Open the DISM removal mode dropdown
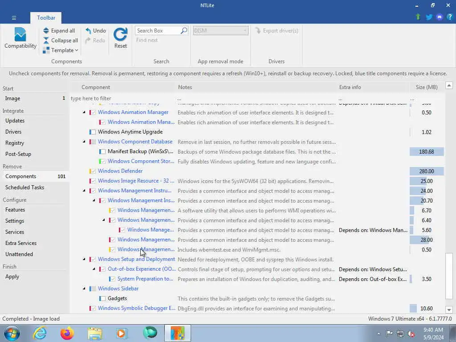The width and height of the screenshot is (456, 342). pyautogui.click(x=221, y=31)
